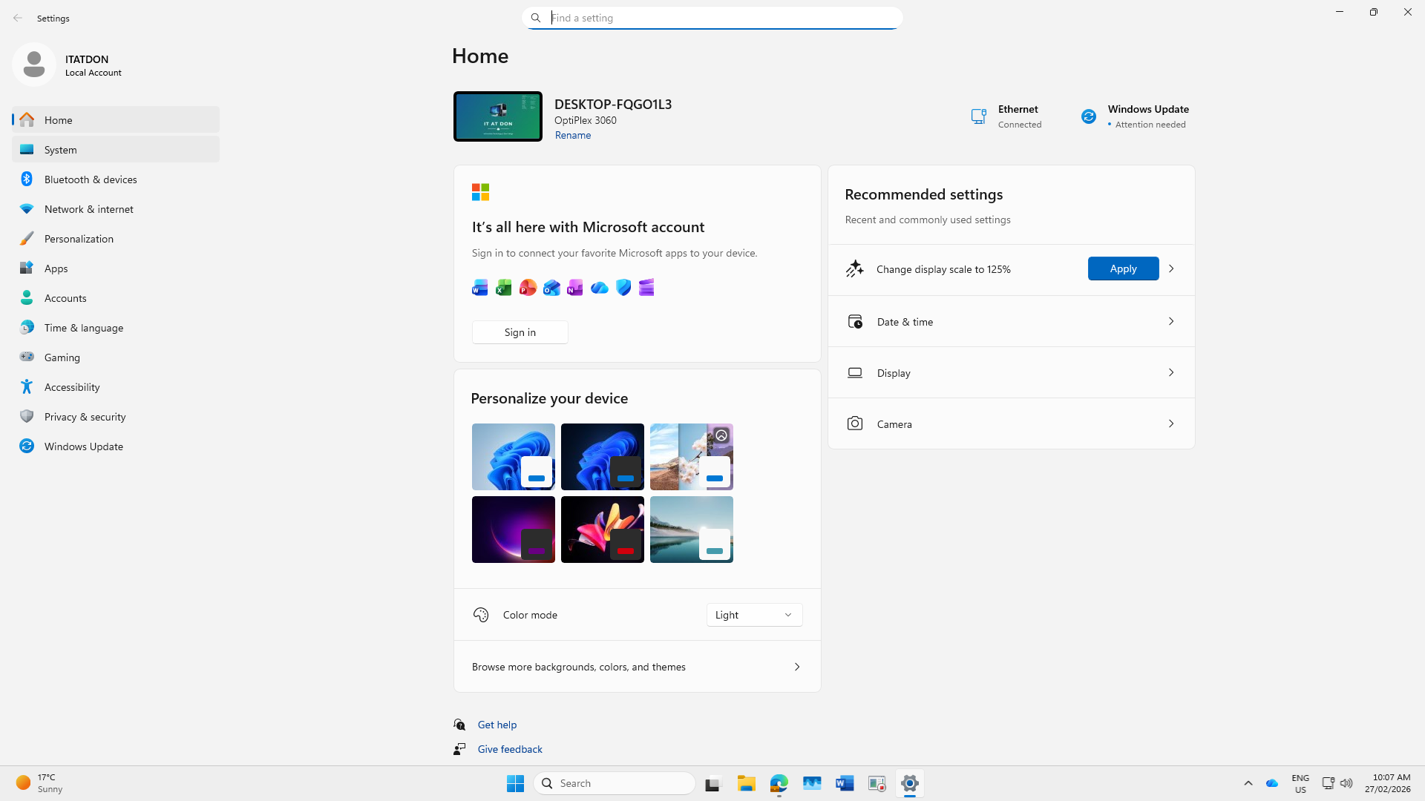This screenshot has height=801, width=1425.
Task: Open the Color mode dropdown
Action: click(x=754, y=615)
